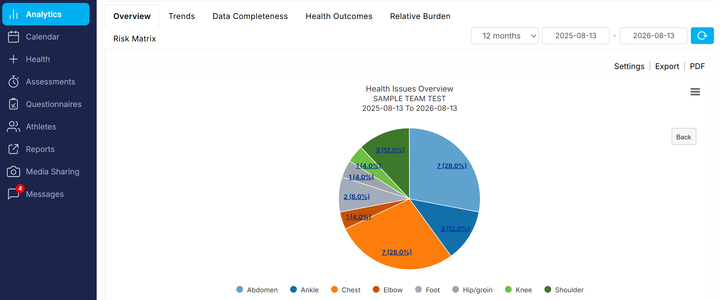The height and width of the screenshot is (300, 722).
Task: Switch to the Trends tab
Action: coord(182,16)
